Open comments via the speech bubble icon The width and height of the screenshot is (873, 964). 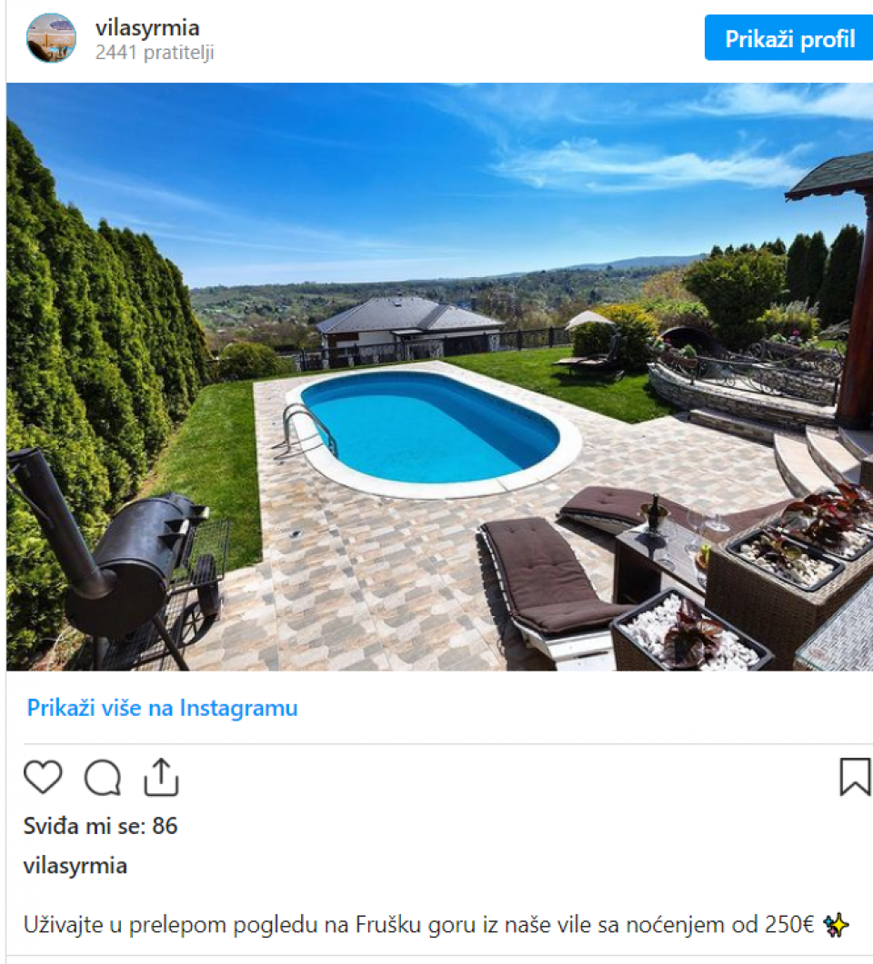(103, 778)
